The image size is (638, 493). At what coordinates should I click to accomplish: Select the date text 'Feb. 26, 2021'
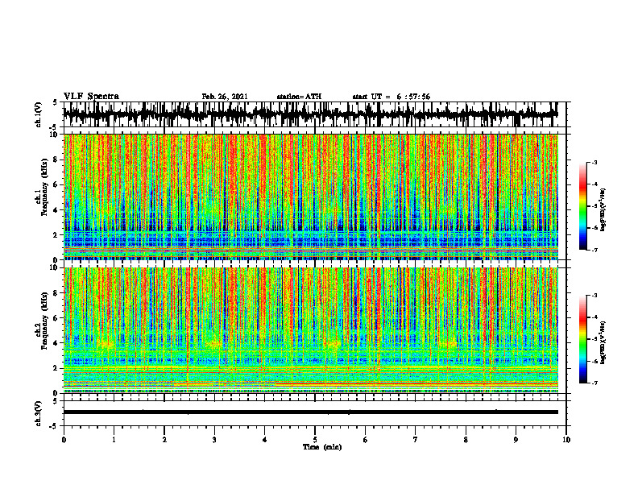point(225,97)
